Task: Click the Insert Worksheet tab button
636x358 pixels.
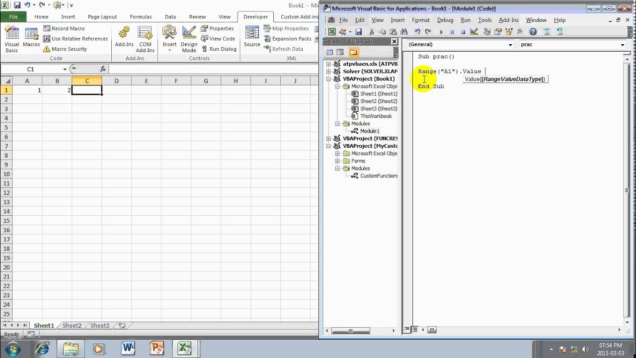Action: (x=122, y=326)
